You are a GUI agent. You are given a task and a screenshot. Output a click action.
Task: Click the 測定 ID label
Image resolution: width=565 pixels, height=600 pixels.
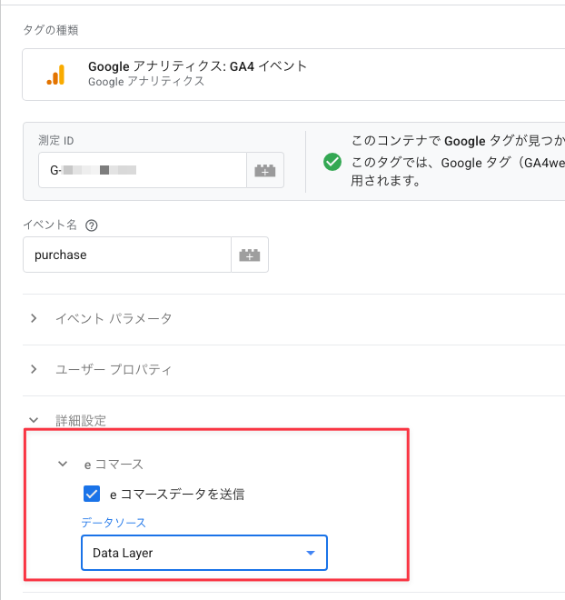[55, 140]
